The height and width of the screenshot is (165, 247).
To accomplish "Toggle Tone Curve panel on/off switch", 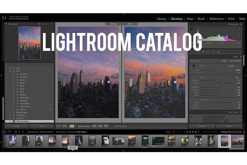I will (190, 112).
